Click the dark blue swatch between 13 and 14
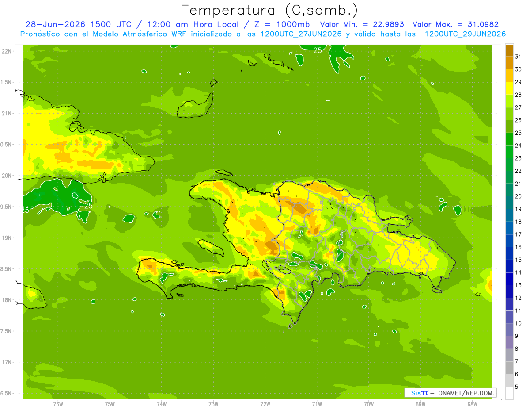Viewport: 530px width, 410px height. (509, 279)
